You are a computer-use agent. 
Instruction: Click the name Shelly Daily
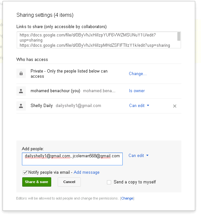point(42,106)
